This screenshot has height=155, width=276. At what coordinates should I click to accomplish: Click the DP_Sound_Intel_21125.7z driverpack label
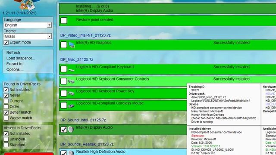(x=83, y=120)
